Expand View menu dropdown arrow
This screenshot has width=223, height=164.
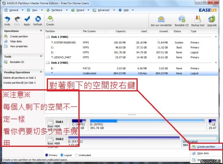point(42,10)
